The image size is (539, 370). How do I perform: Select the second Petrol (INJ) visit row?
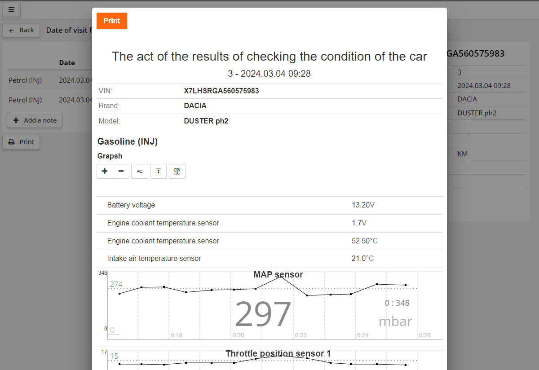25,100
